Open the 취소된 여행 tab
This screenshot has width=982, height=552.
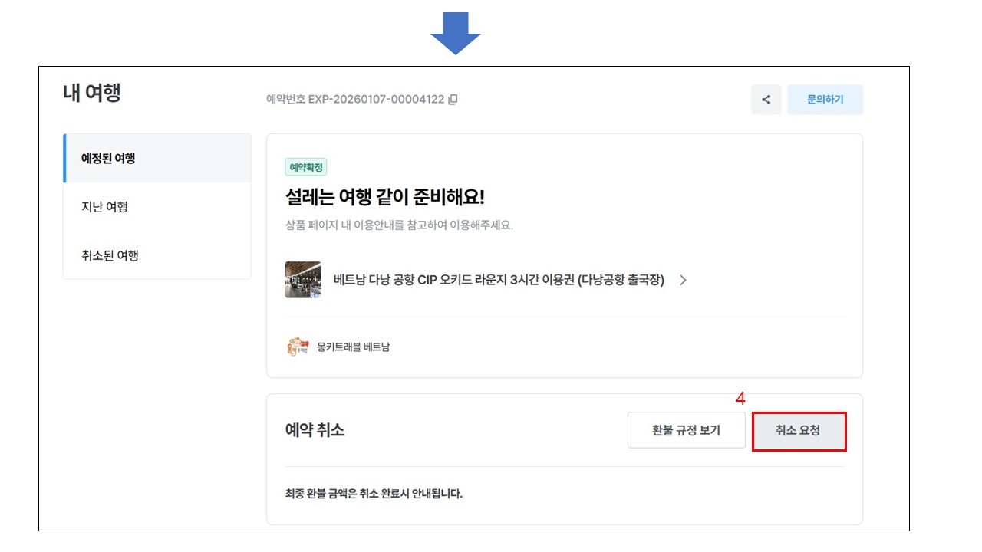tap(110, 255)
